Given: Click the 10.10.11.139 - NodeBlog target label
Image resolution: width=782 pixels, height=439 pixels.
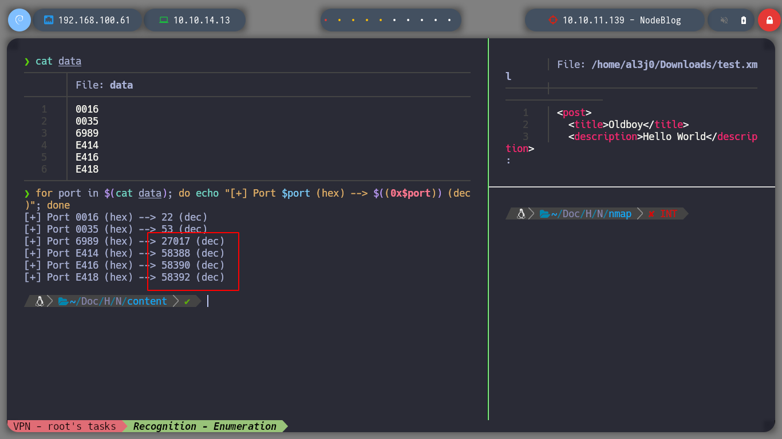Looking at the screenshot, I should click(x=622, y=20).
